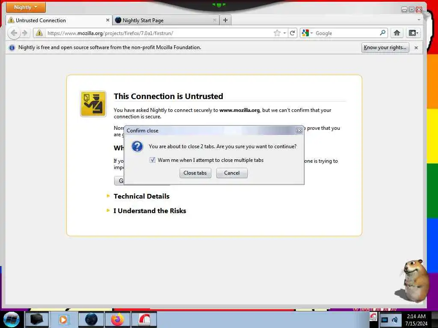
Task: Open the Nightly globe taskbar icon
Action: pos(91,319)
